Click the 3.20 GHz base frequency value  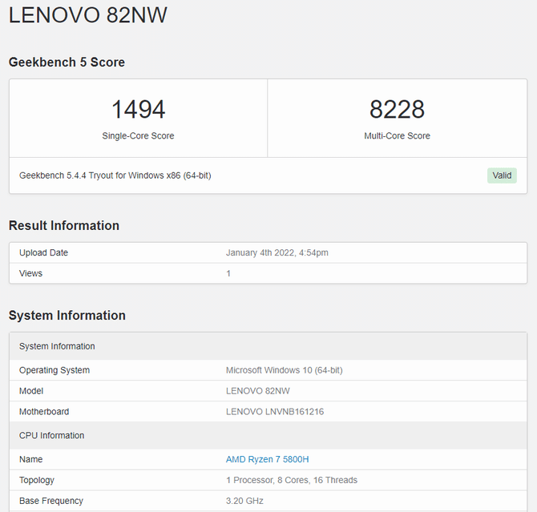(x=244, y=501)
